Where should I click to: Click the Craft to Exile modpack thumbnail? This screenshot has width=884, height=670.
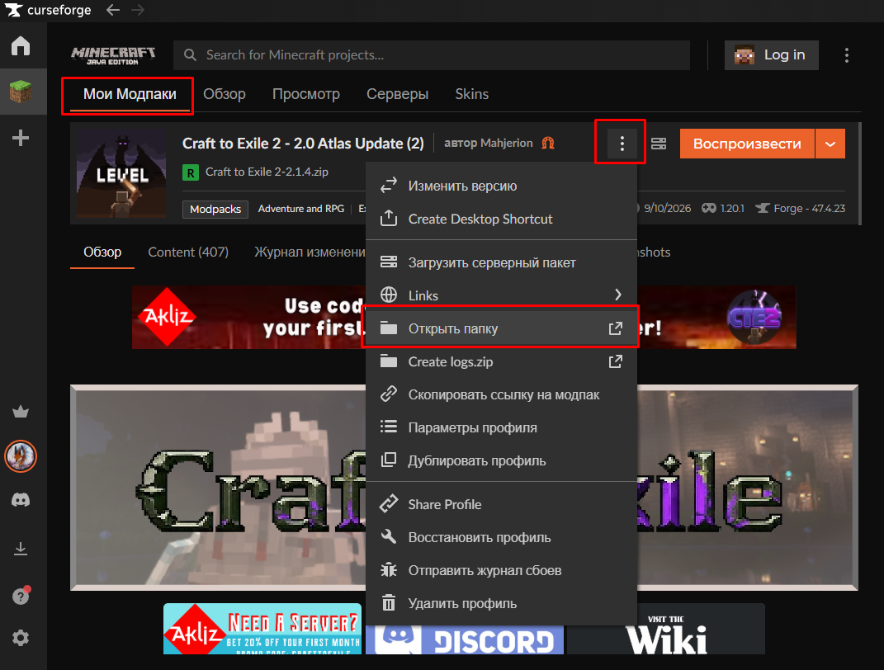(121, 173)
